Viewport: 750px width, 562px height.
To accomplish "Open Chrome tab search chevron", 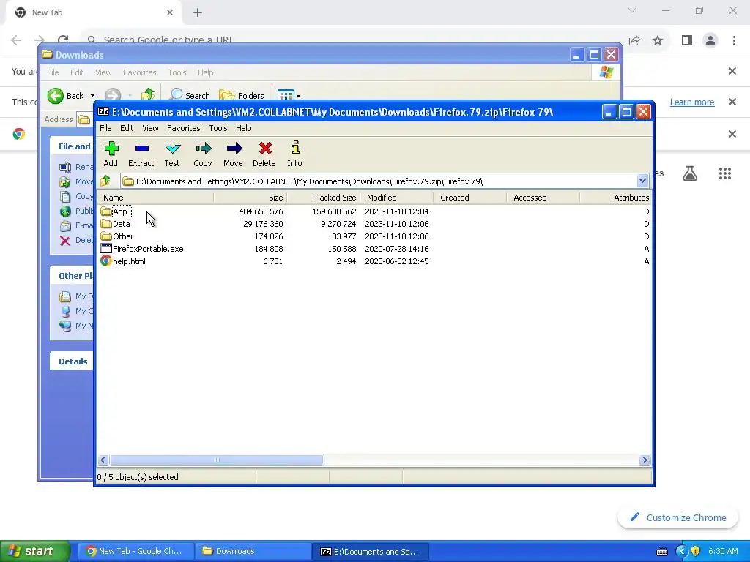I will 632,10.
